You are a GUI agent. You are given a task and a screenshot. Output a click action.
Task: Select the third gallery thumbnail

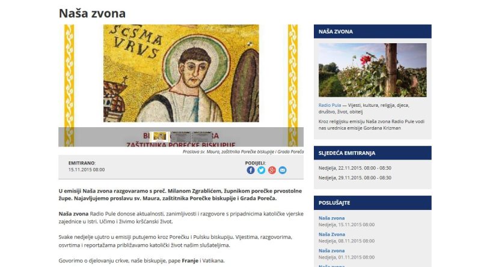pyautogui.click(x=201, y=137)
